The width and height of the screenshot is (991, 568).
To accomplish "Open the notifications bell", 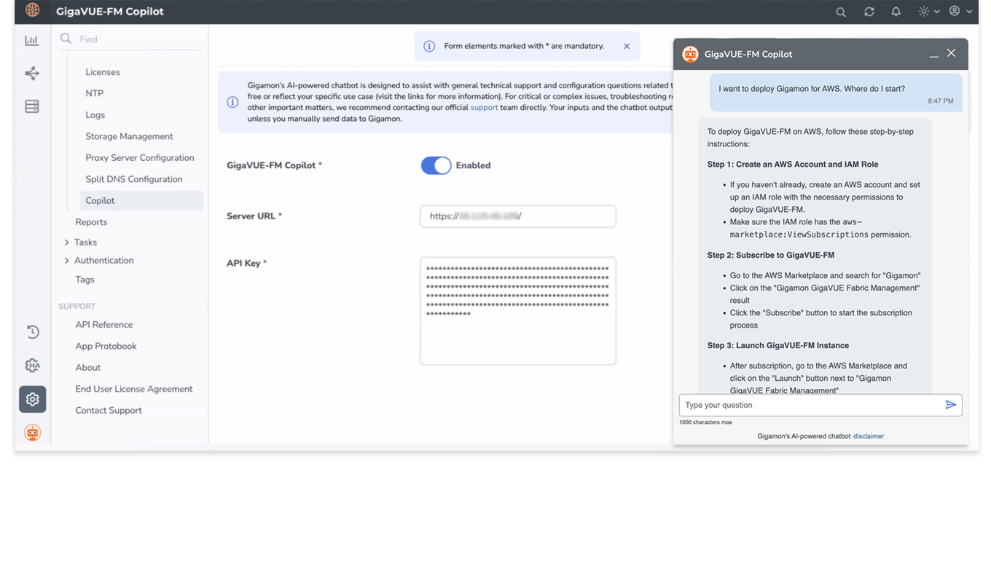I will [x=896, y=12].
